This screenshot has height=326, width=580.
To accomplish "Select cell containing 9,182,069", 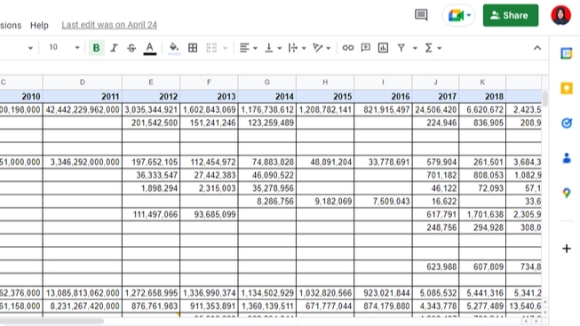I will coord(325,202).
